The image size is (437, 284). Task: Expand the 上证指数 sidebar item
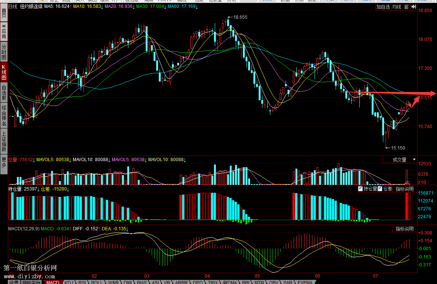pyautogui.click(x=4, y=142)
